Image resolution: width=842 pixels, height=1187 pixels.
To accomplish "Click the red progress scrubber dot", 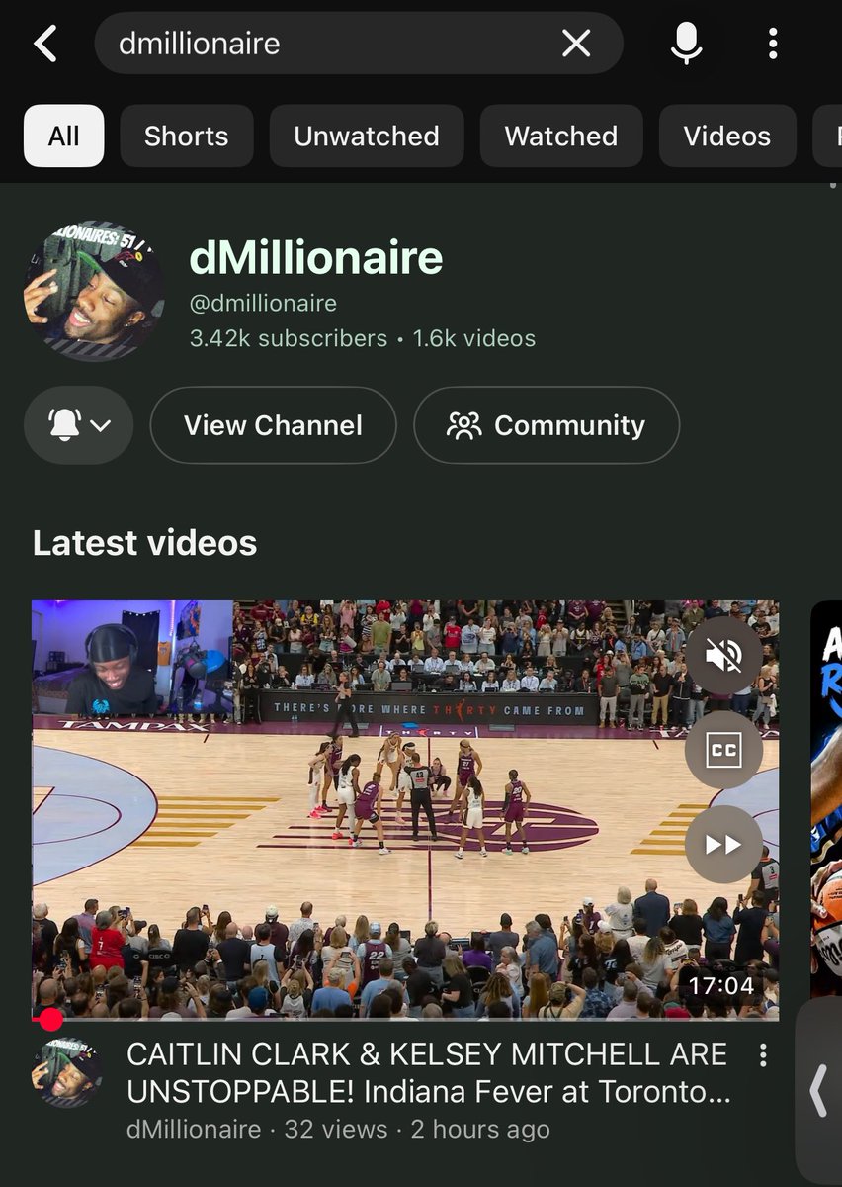I will tap(50, 1019).
